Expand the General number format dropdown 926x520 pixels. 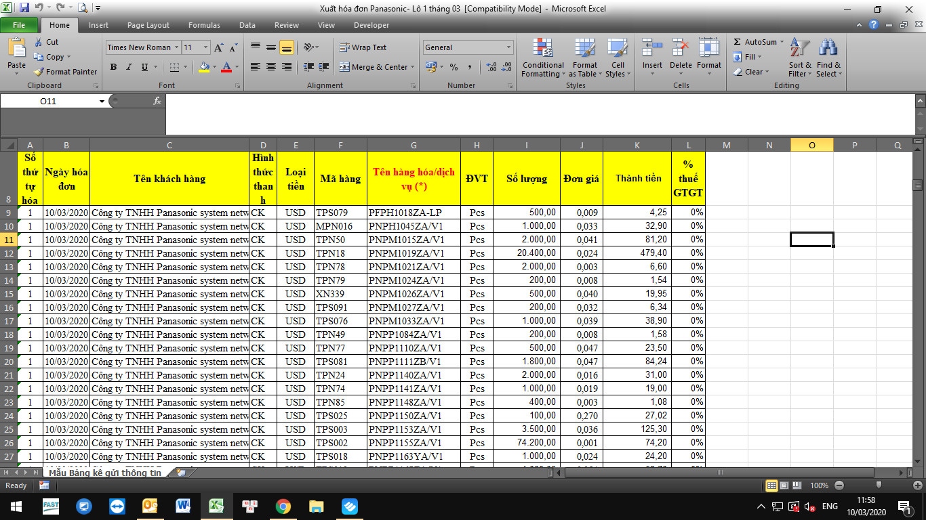click(508, 47)
